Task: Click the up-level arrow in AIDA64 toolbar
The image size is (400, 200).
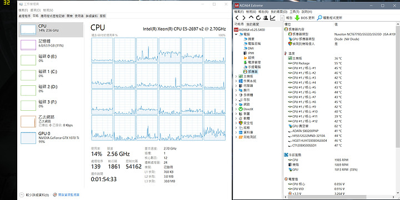Action: (x=251, y=18)
